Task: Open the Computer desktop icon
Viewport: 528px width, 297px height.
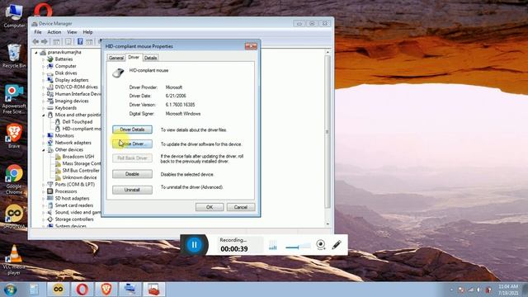Action: (14, 16)
